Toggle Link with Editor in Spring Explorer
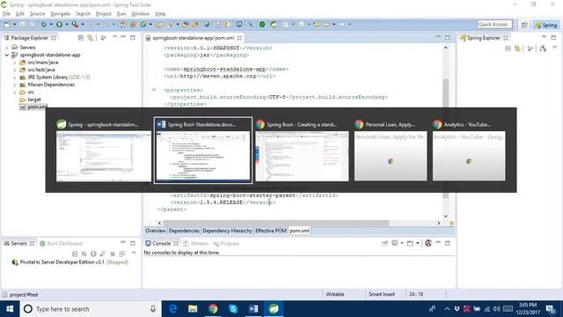563x317 pixels. (x=517, y=48)
